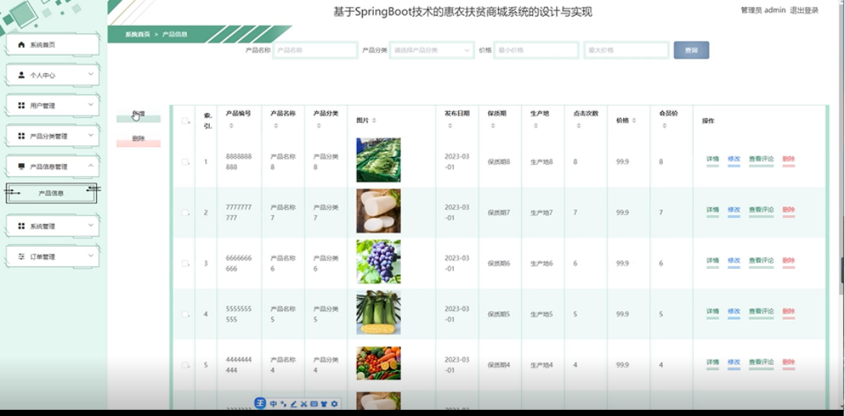Expand 用户管理 with its chevron
This screenshot has height=416, width=845.
coord(91,104)
